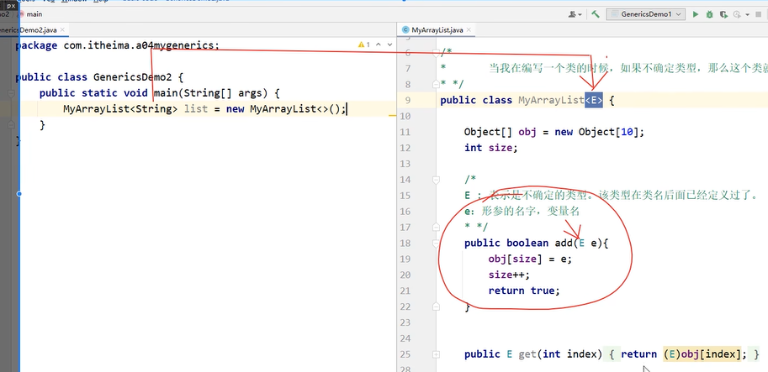Screen dimensions: 768x372
Task: Close the GenericsDemo2.java tab
Action: (62, 30)
